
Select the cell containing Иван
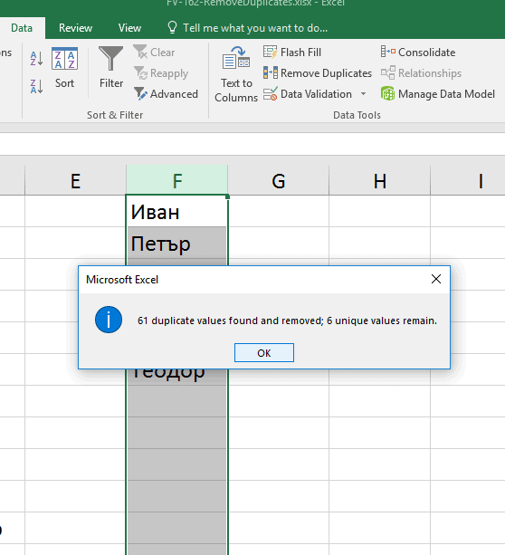click(x=176, y=211)
